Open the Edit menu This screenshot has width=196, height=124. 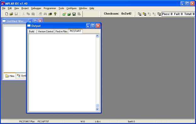pos(10,8)
